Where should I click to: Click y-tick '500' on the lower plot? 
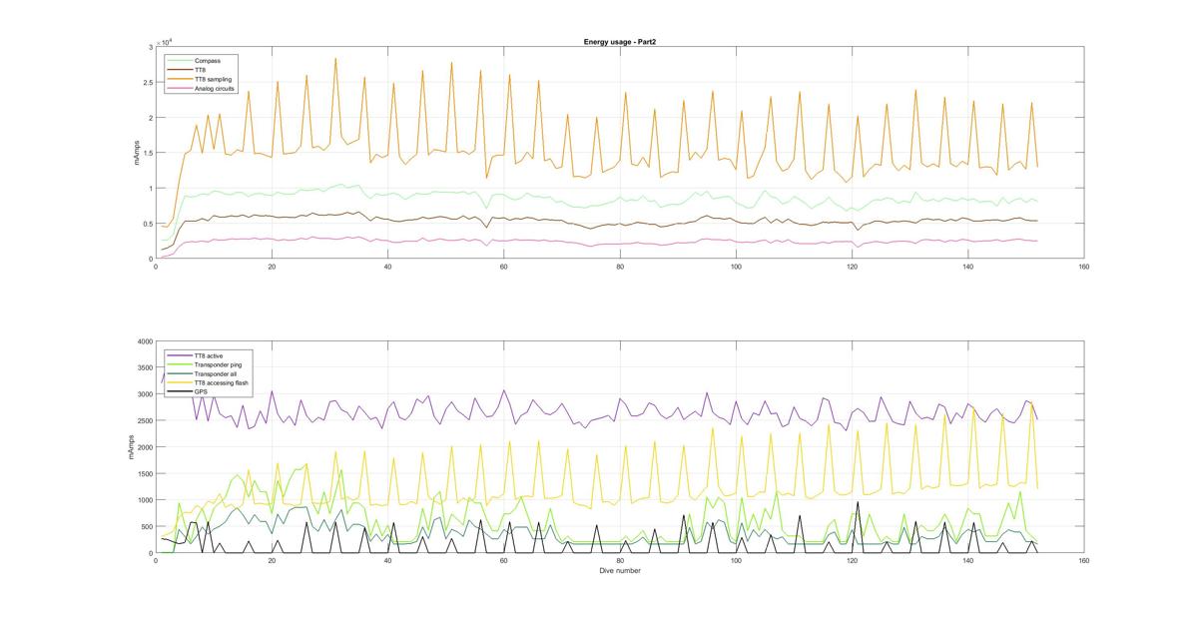pos(147,527)
